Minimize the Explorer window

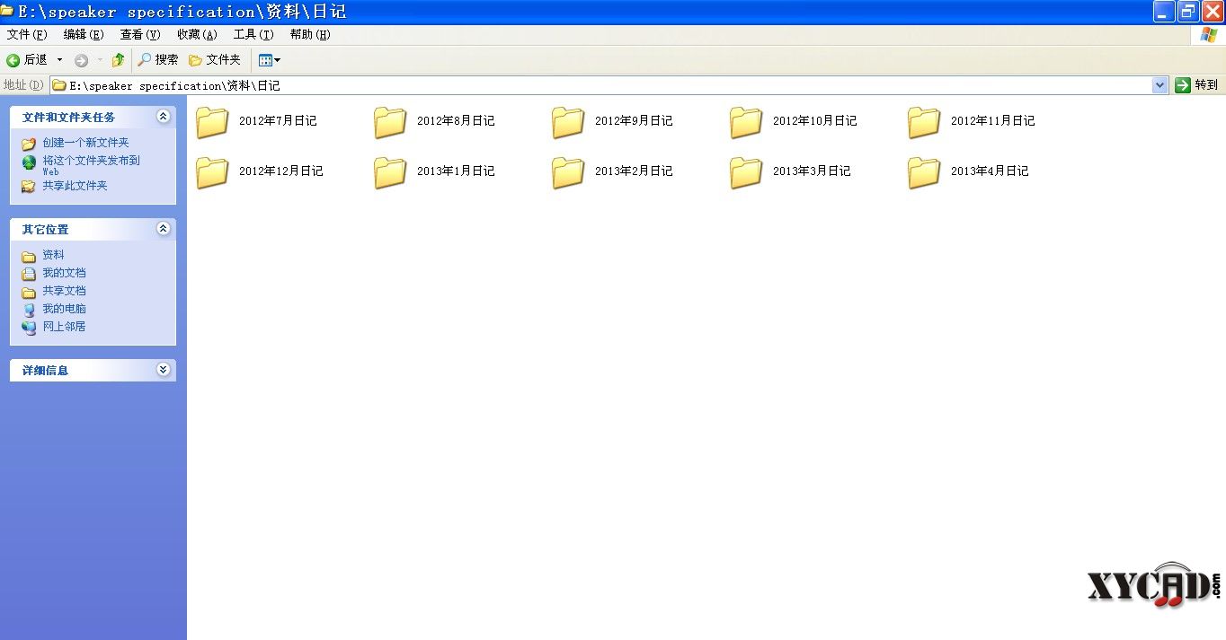1165,12
